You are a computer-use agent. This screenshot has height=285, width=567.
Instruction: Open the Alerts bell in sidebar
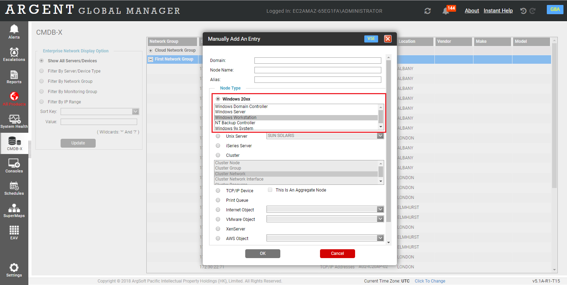(14, 32)
